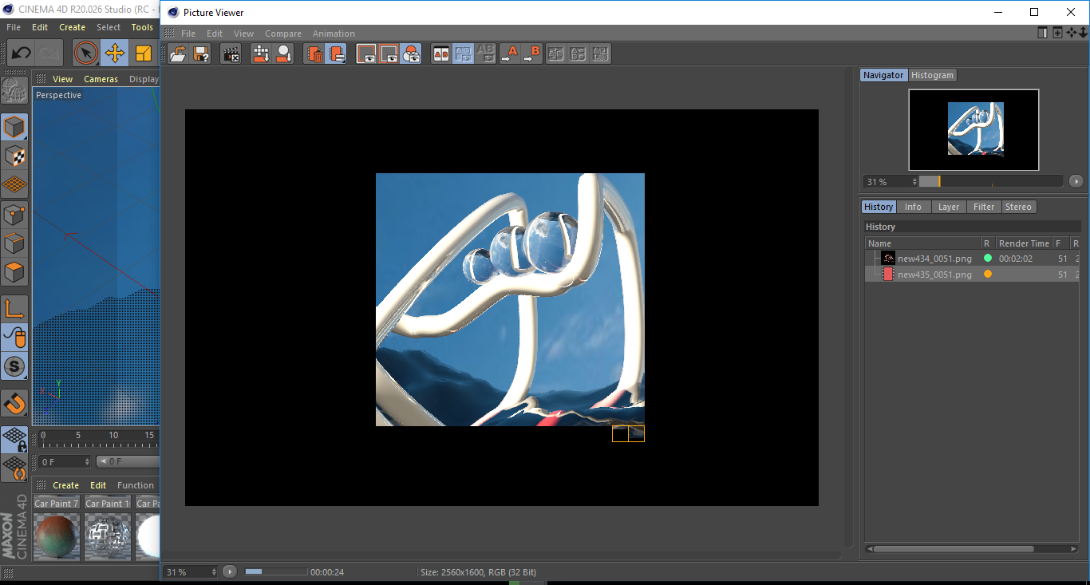The width and height of the screenshot is (1090, 585).
Task: Select the Live Selection tool in Cinema 4D
Action: pos(86,53)
